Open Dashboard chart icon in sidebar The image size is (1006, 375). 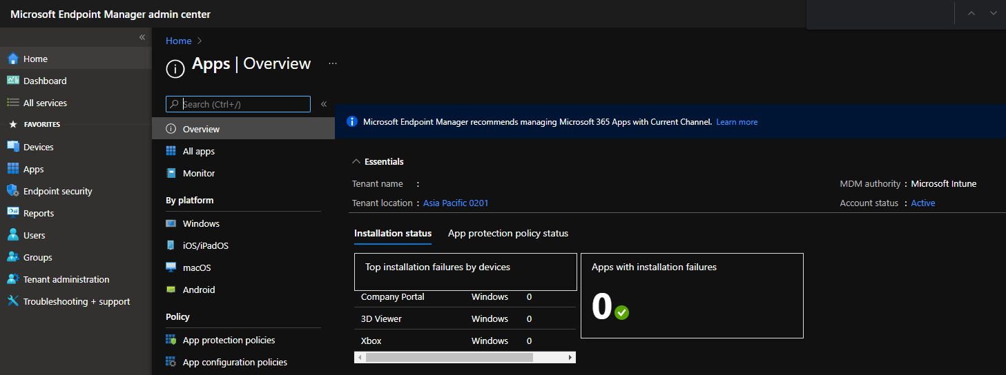[x=12, y=81]
